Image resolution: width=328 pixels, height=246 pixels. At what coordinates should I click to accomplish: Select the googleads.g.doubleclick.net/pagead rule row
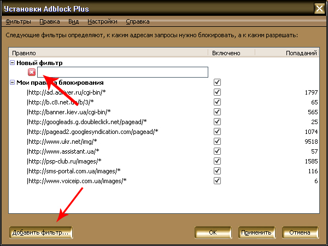tap(164, 122)
